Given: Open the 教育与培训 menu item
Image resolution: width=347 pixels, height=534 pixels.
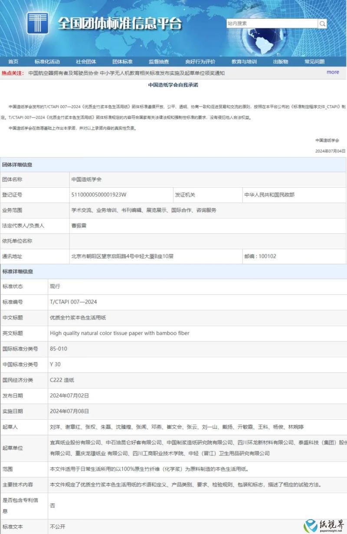Looking at the screenshot, I should 244,62.
